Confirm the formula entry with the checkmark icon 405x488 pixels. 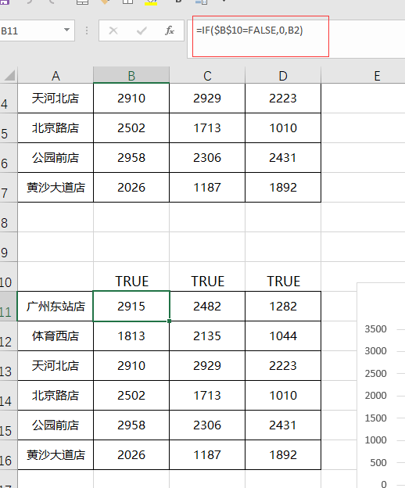[142, 30]
